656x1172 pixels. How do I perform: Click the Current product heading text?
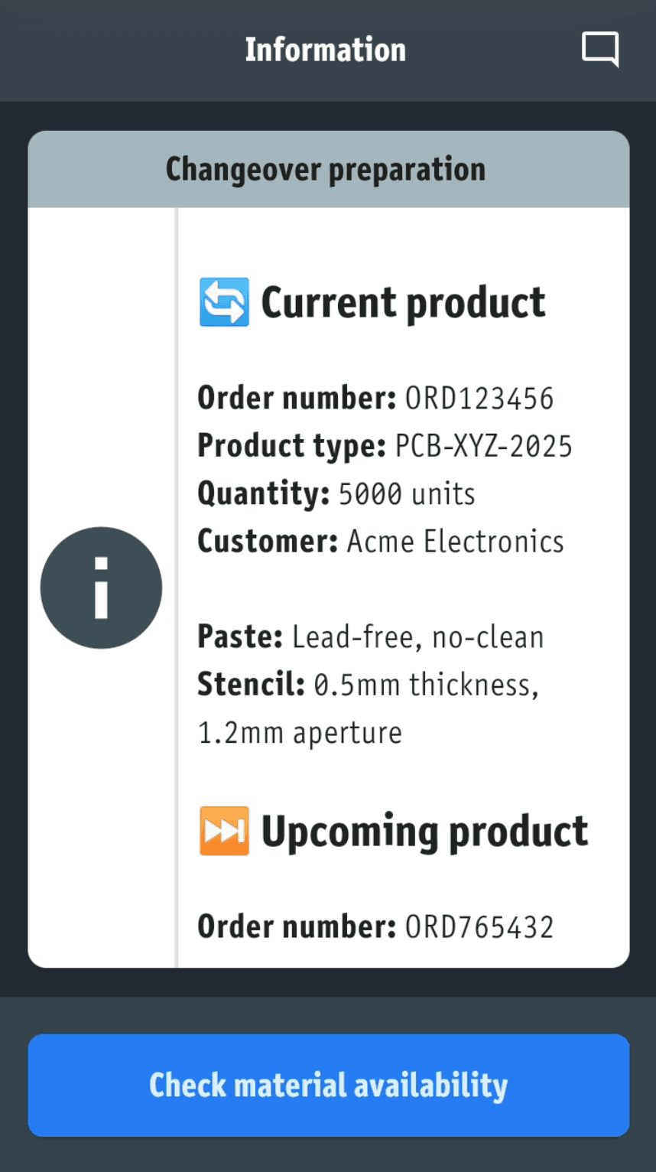click(x=403, y=301)
